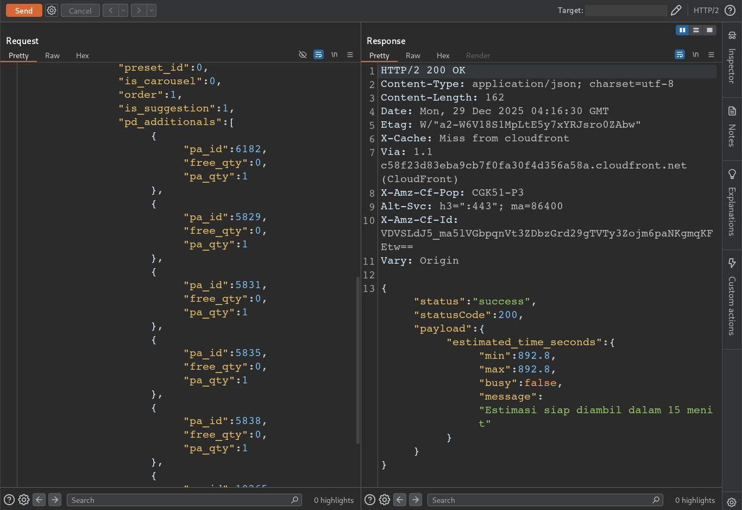Toggle hidden characters eye icon in Request

pos(303,54)
